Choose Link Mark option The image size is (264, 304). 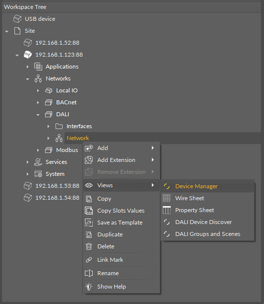click(122, 260)
